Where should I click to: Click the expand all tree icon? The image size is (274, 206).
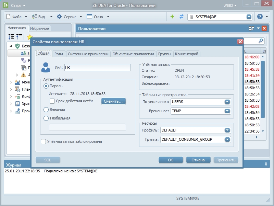(x=11, y=37)
